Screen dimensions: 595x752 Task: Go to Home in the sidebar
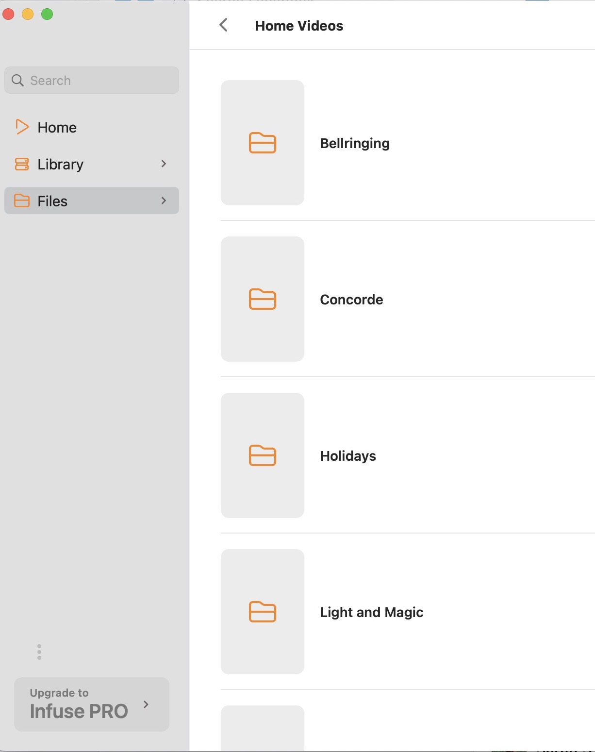point(92,127)
